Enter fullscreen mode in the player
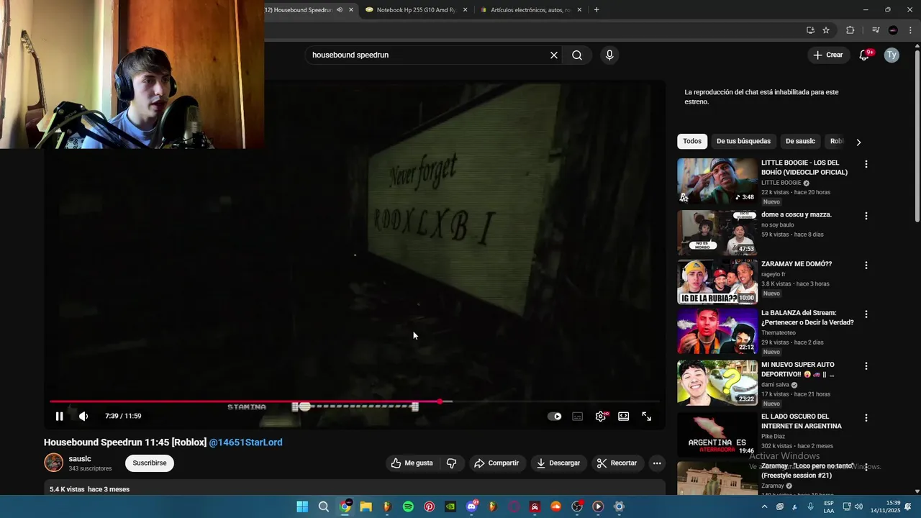Image resolution: width=921 pixels, height=518 pixels. tap(647, 416)
